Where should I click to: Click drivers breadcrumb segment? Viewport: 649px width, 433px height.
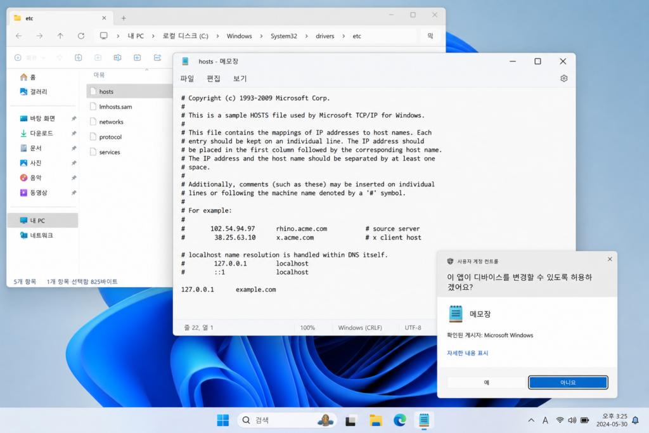pos(325,36)
